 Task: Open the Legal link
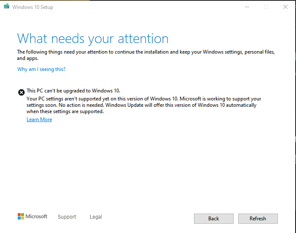coord(96,217)
